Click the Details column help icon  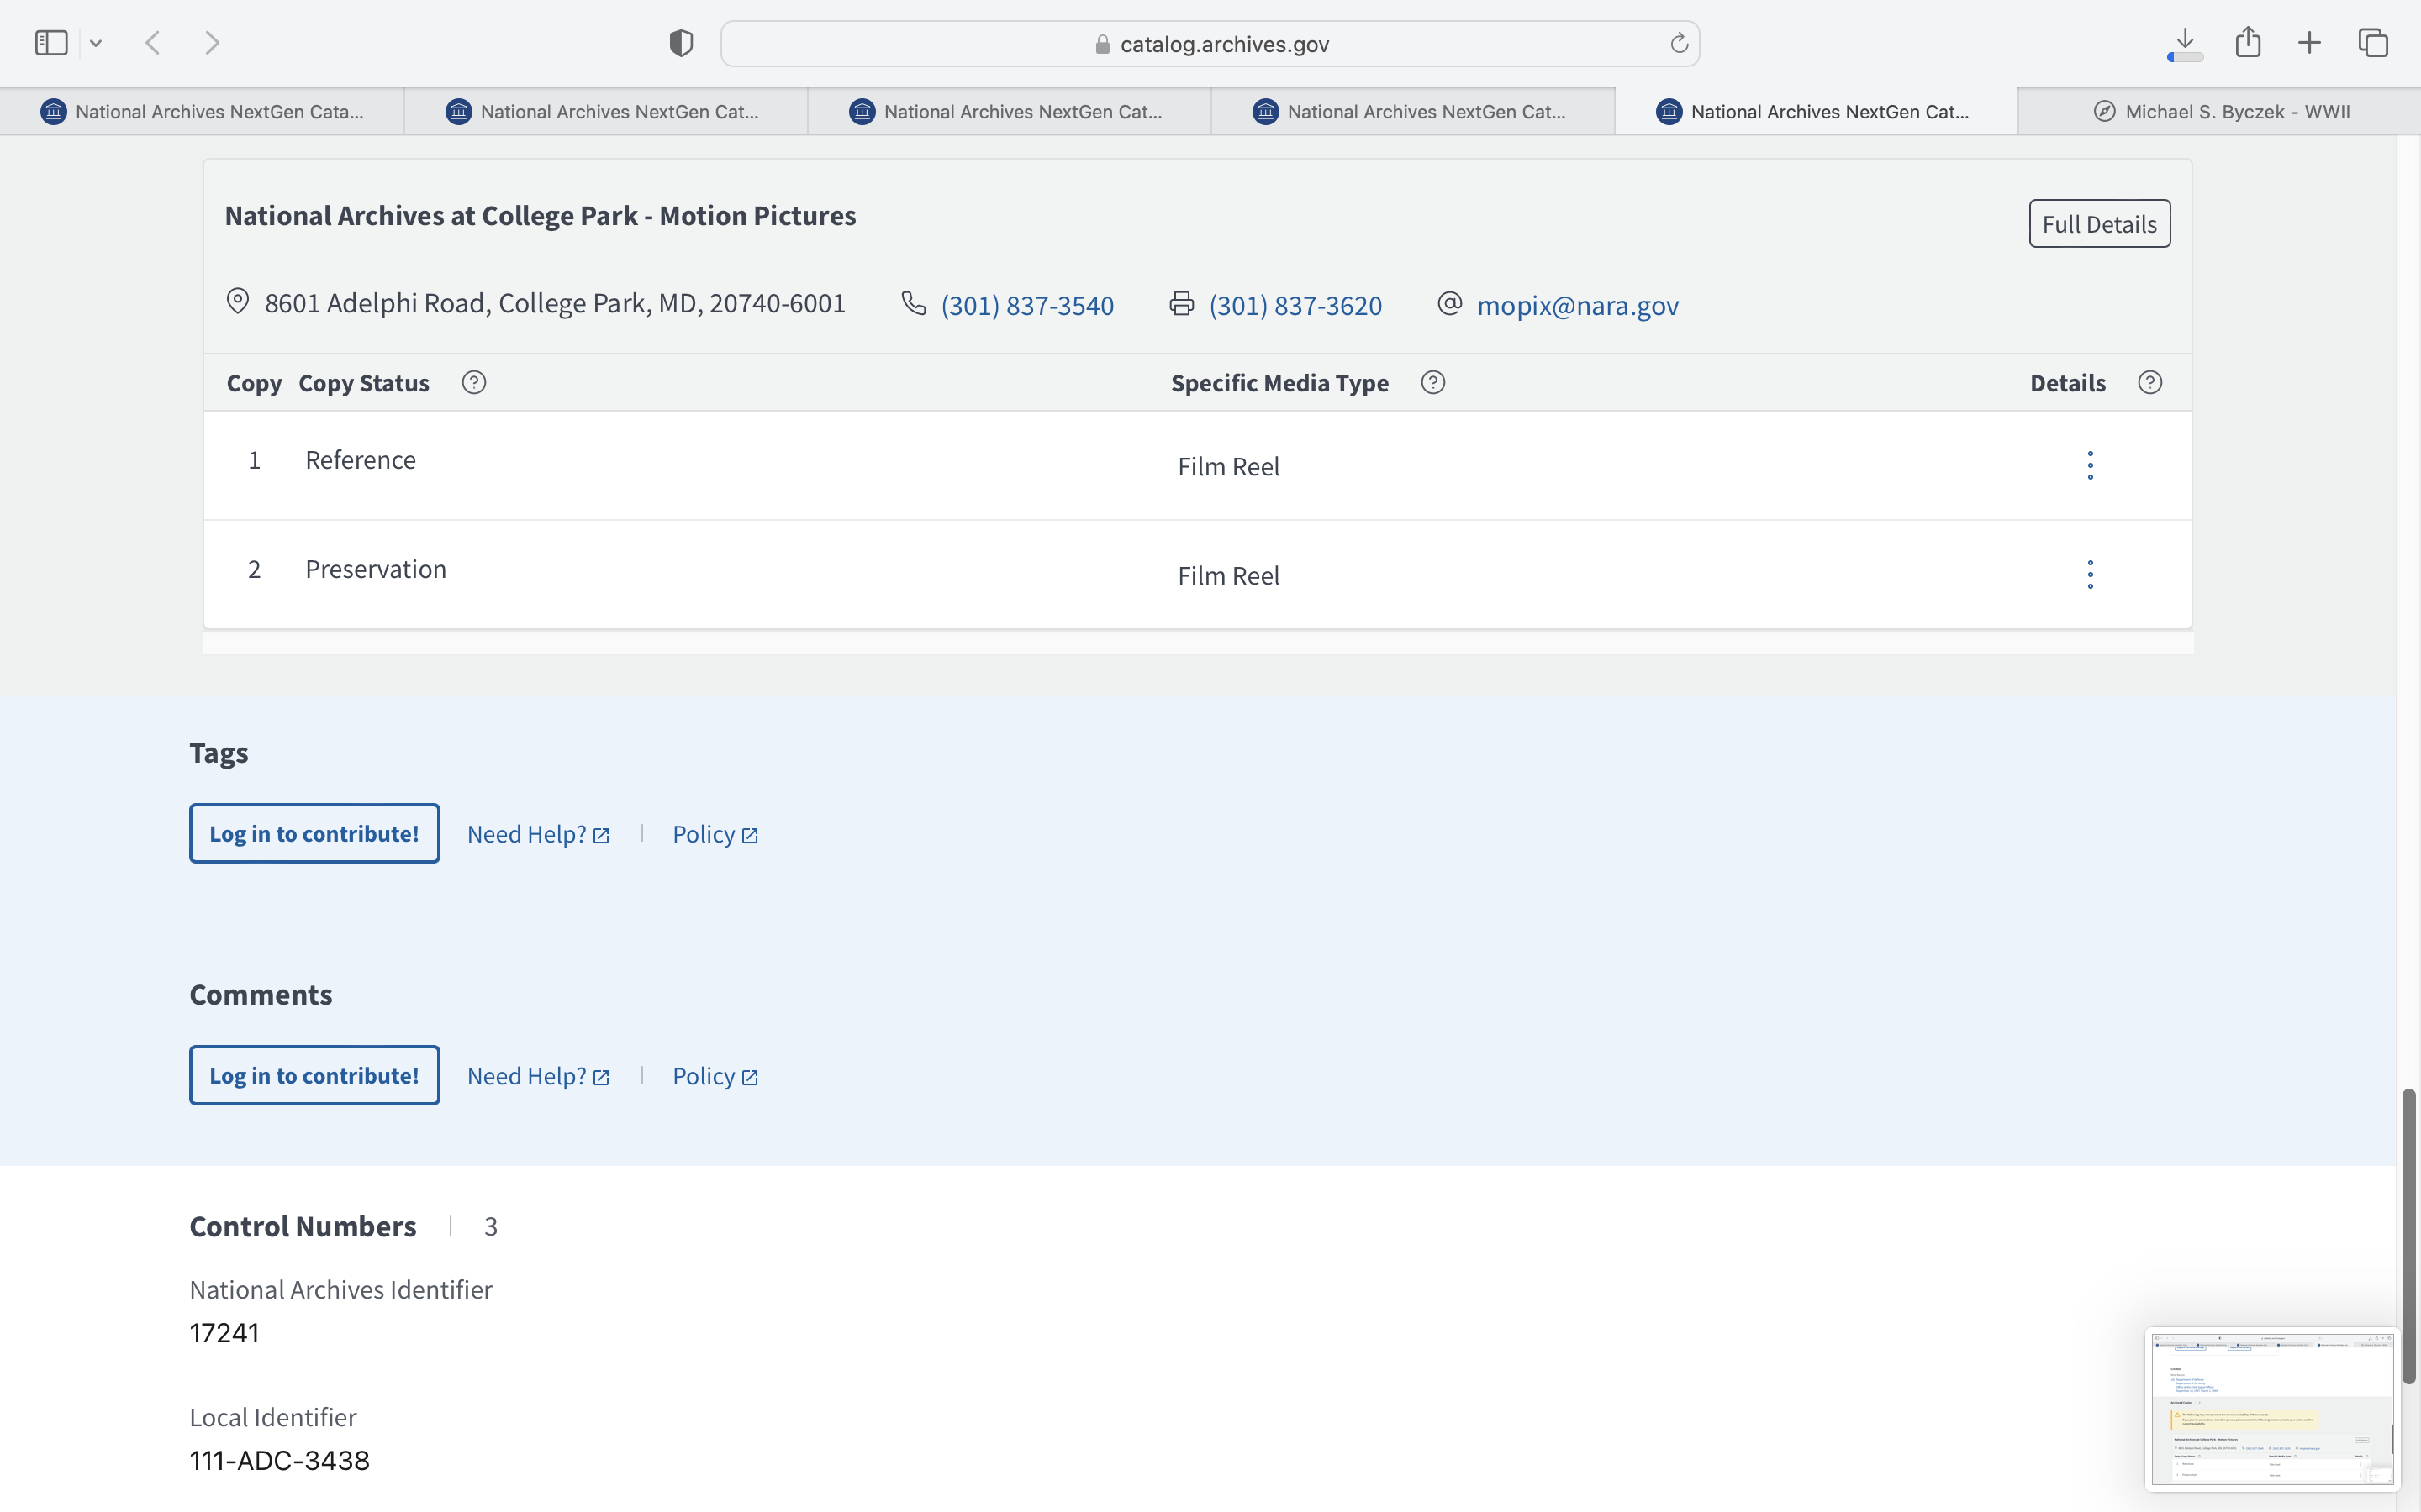(2149, 383)
